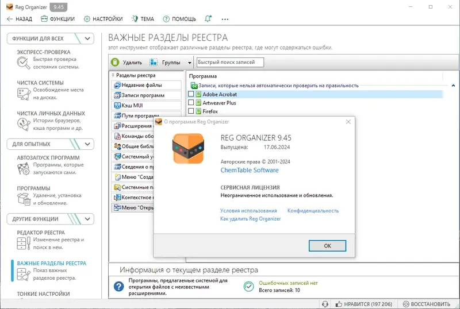Screen dimensions: 460x309
Task: Check the Adobe Acrobat checkbox
Action: 191,94
